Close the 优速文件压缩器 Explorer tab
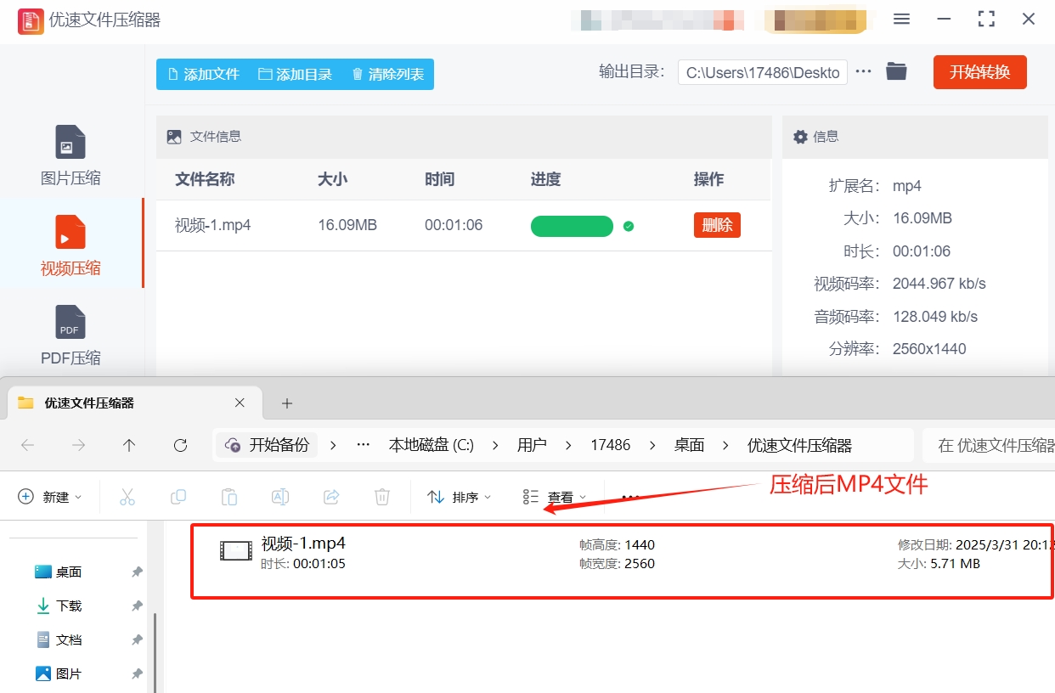 240,403
